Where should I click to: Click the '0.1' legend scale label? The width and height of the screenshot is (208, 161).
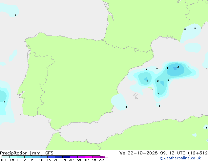4,160
